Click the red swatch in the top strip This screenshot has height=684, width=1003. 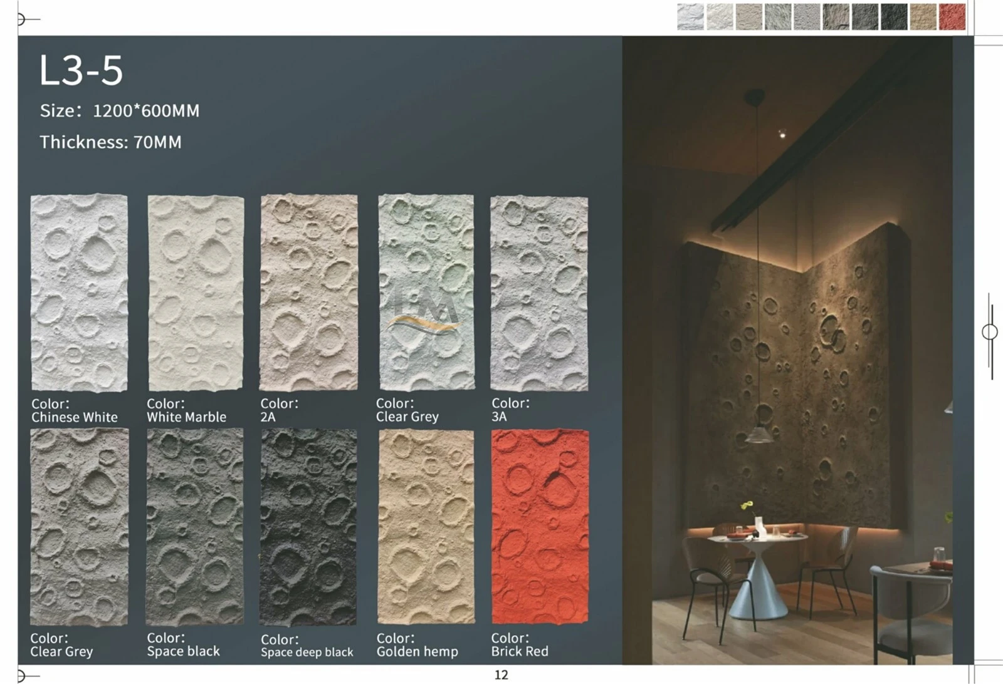(x=952, y=17)
